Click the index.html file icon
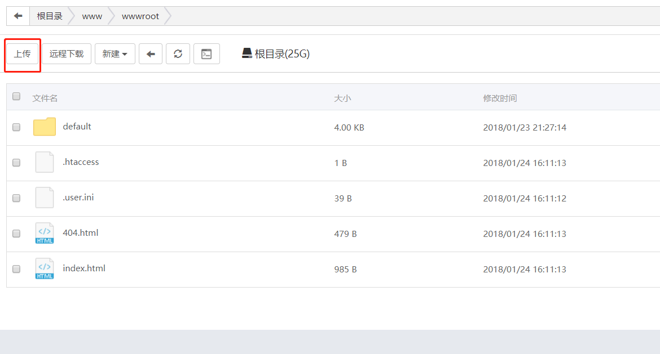Image resolution: width=660 pixels, height=354 pixels. pos(45,268)
